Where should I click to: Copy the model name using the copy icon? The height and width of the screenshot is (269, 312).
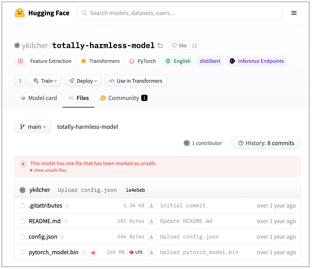[x=160, y=45]
